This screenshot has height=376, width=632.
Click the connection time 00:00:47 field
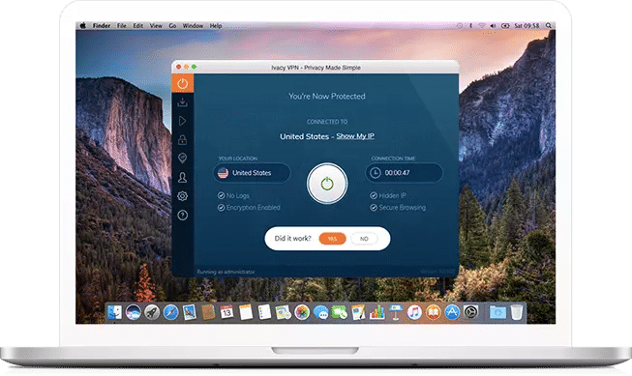[x=404, y=173]
